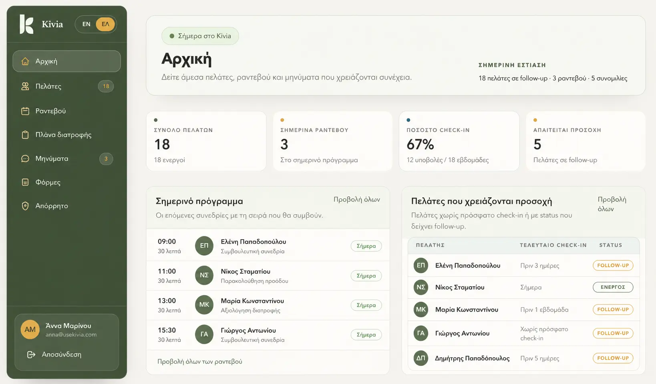Click Προβολή όλων for attention clients

612,204
